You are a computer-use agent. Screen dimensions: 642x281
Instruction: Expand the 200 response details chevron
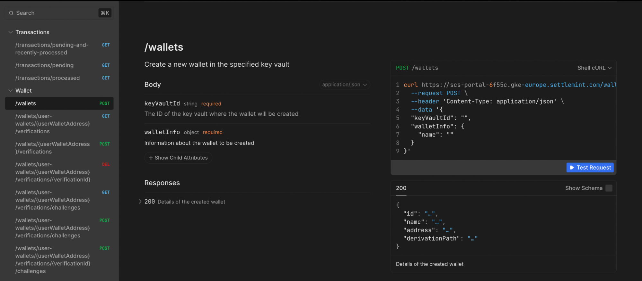click(140, 202)
